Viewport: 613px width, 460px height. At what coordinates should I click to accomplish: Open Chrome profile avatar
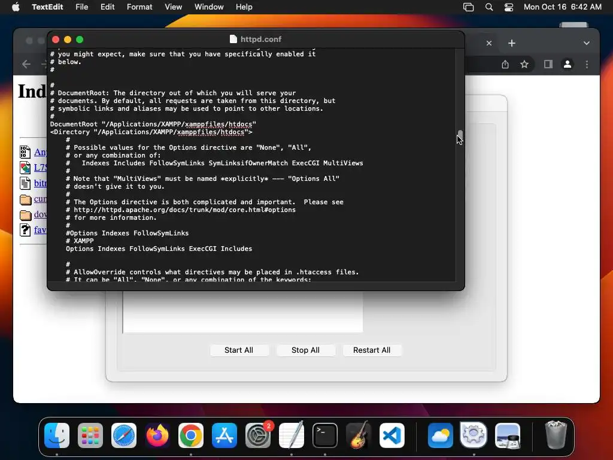[x=568, y=64]
